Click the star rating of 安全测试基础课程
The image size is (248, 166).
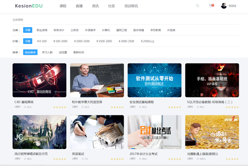pos(175,107)
